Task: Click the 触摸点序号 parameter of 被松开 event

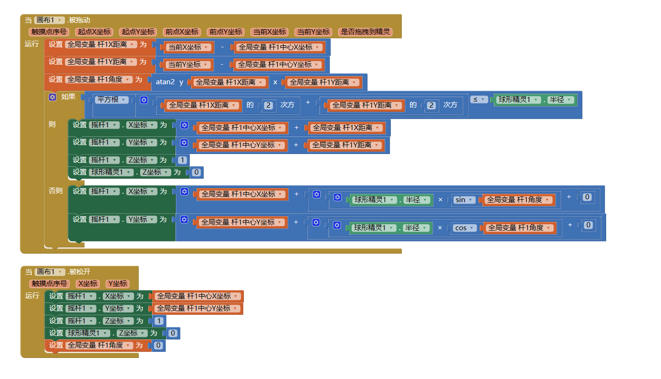Action: 49,284
